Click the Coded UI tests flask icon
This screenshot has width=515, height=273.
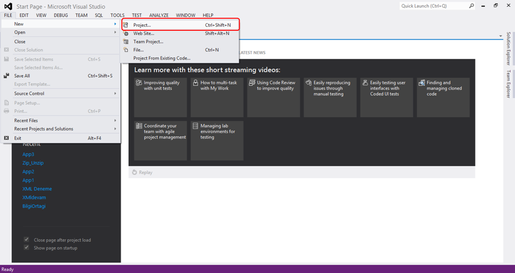[365, 83]
